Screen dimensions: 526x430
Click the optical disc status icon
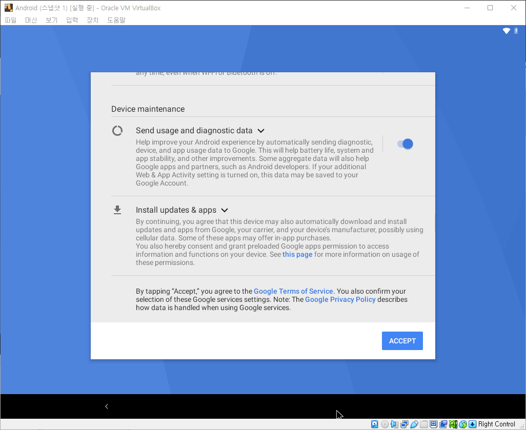click(x=385, y=424)
